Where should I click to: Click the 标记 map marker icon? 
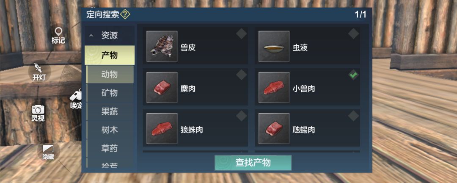[x=58, y=31]
